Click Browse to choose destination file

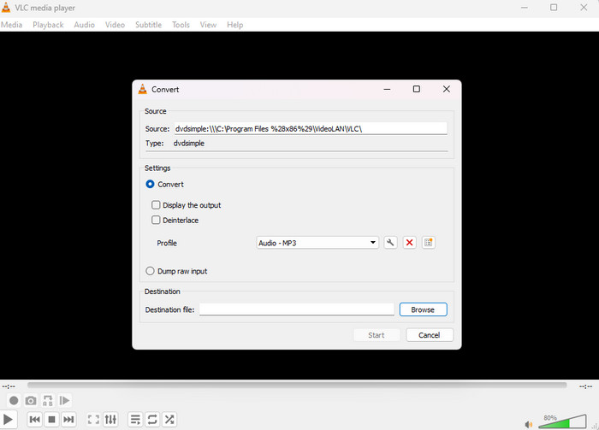pyautogui.click(x=423, y=309)
